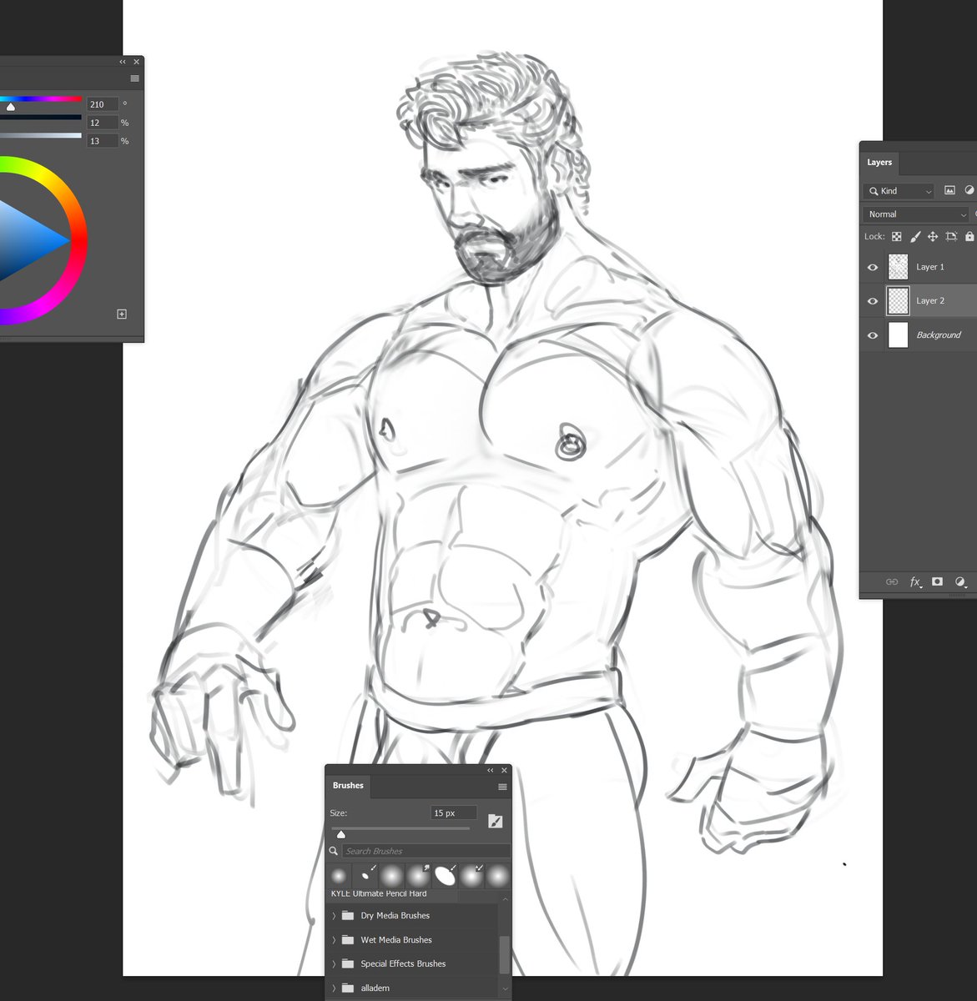This screenshot has height=1001, width=977.
Task: Open the Normal blend mode dropdown
Action: pyautogui.click(x=917, y=214)
